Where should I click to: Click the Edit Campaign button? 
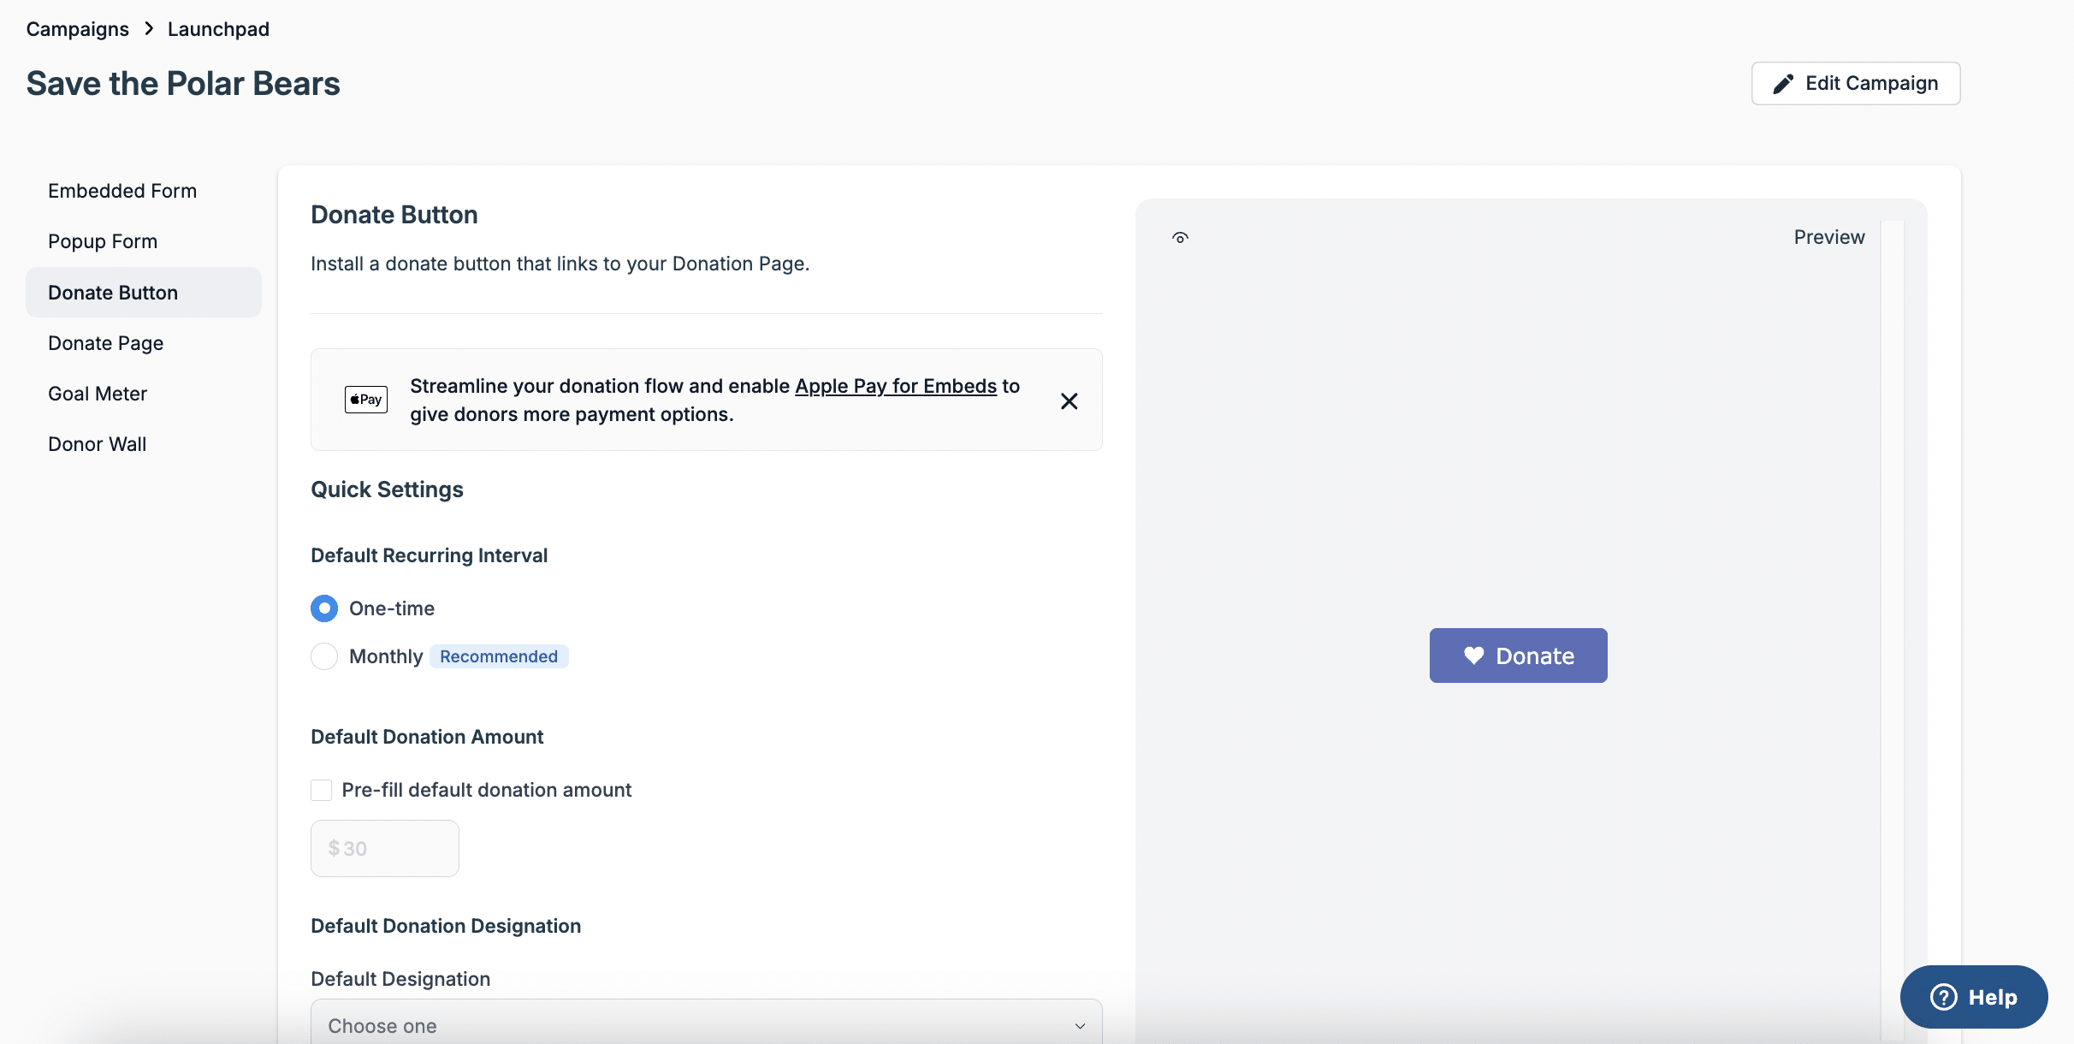1855,83
